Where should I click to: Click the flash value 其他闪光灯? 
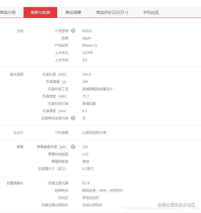click(x=91, y=198)
